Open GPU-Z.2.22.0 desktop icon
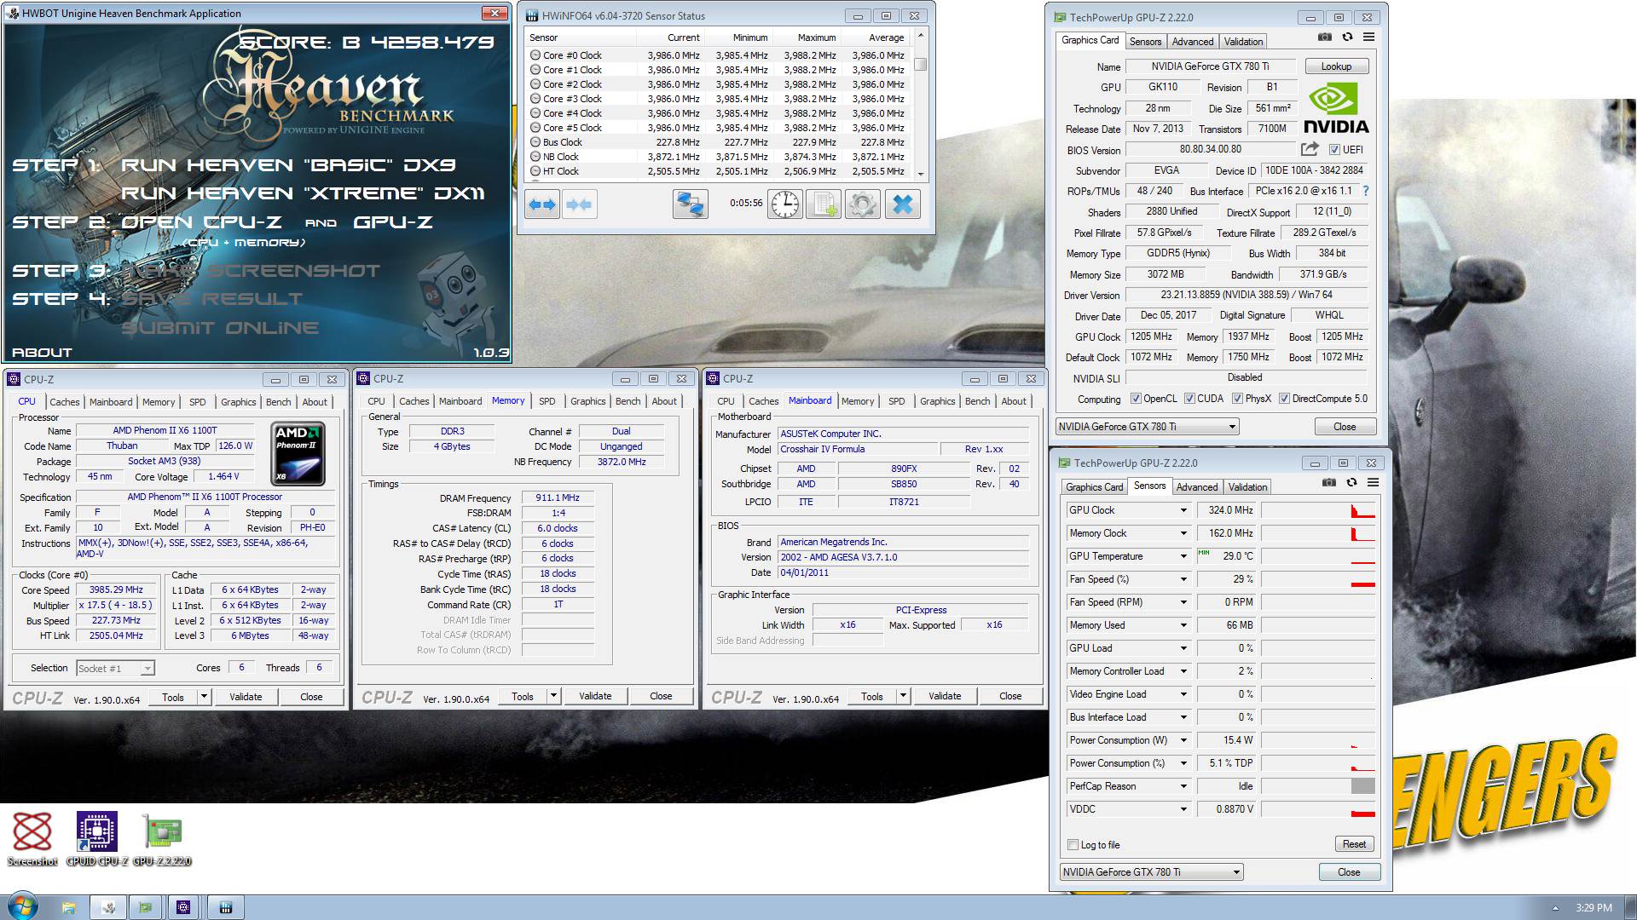This screenshot has height=920, width=1637. point(162,839)
